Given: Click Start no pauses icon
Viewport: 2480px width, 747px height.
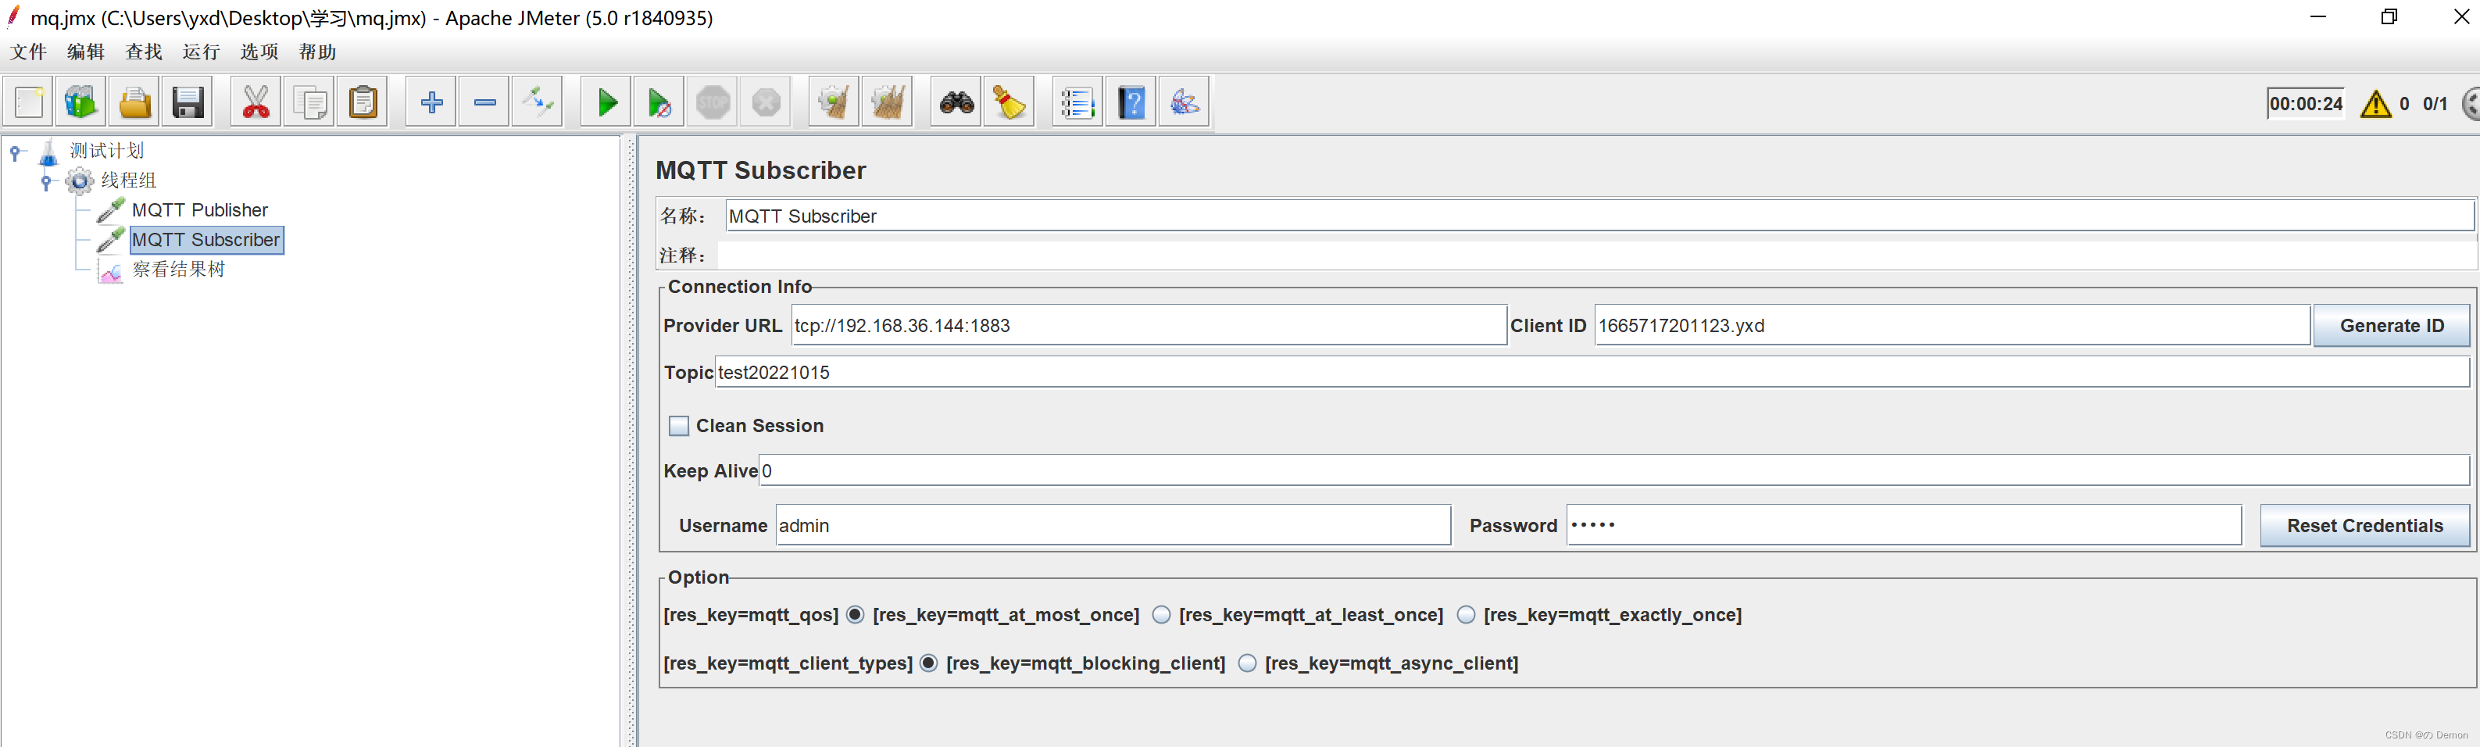Looking at the screenshot, I should coord(659,102).
